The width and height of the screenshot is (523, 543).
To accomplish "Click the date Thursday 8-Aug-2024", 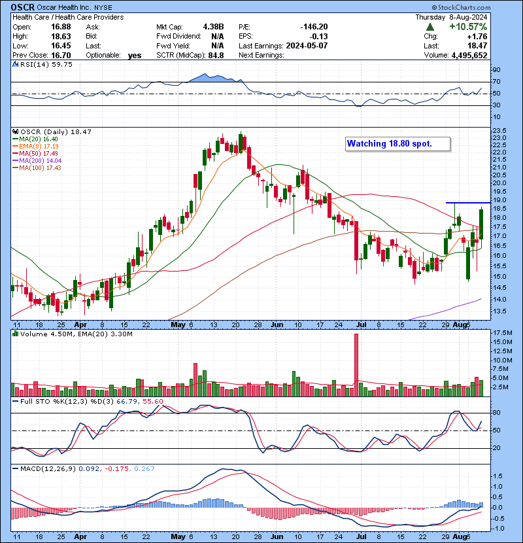I will pos(451,17).
